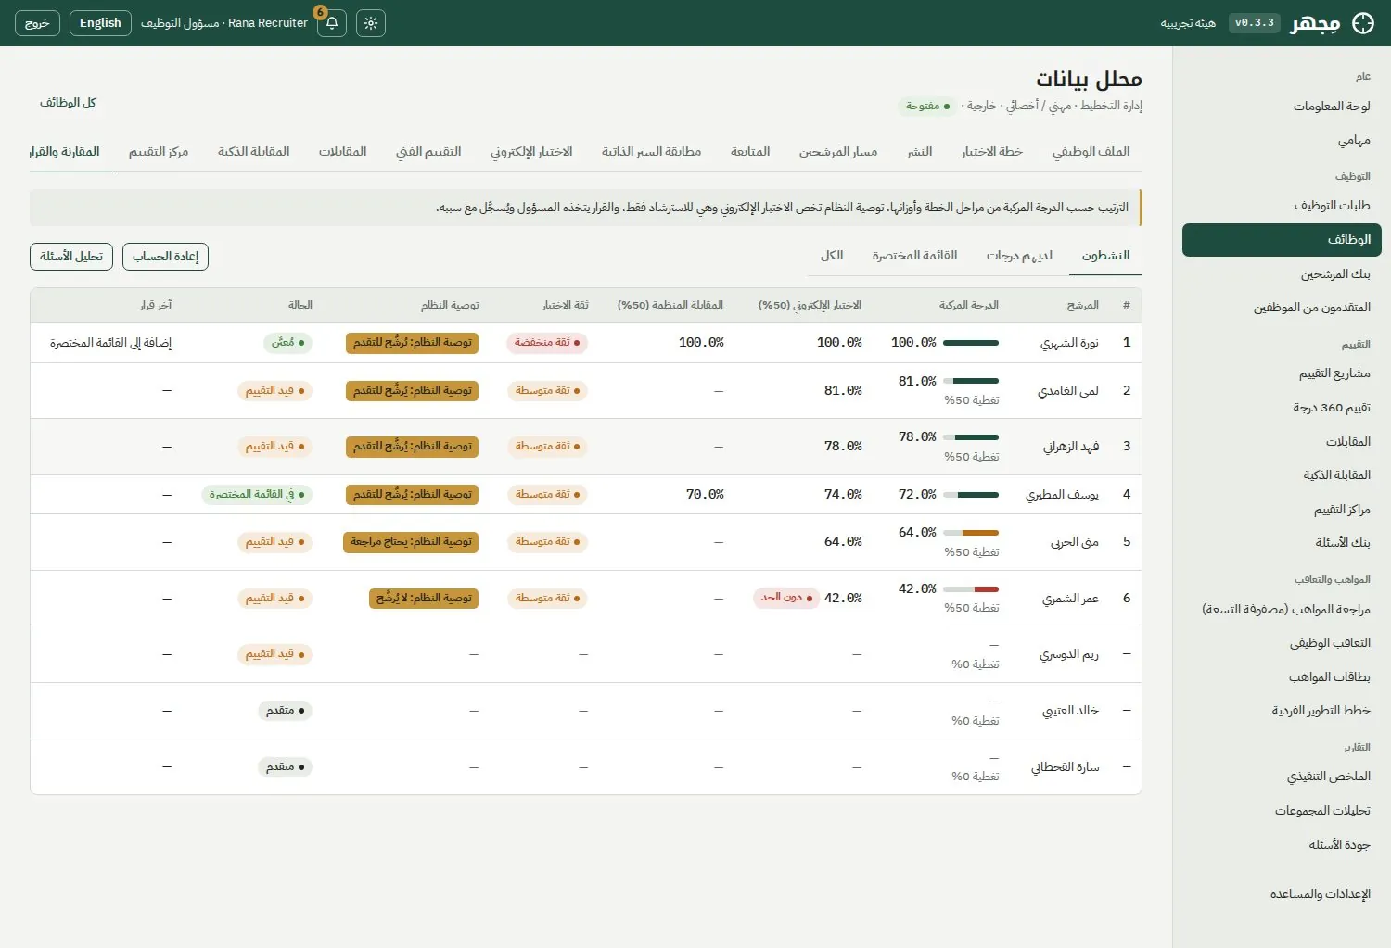This screenshot has height=948, width=1391.
Task: Click the في القائمة المختصرة status for يوسف المطيري
Action: pos(257,495)
